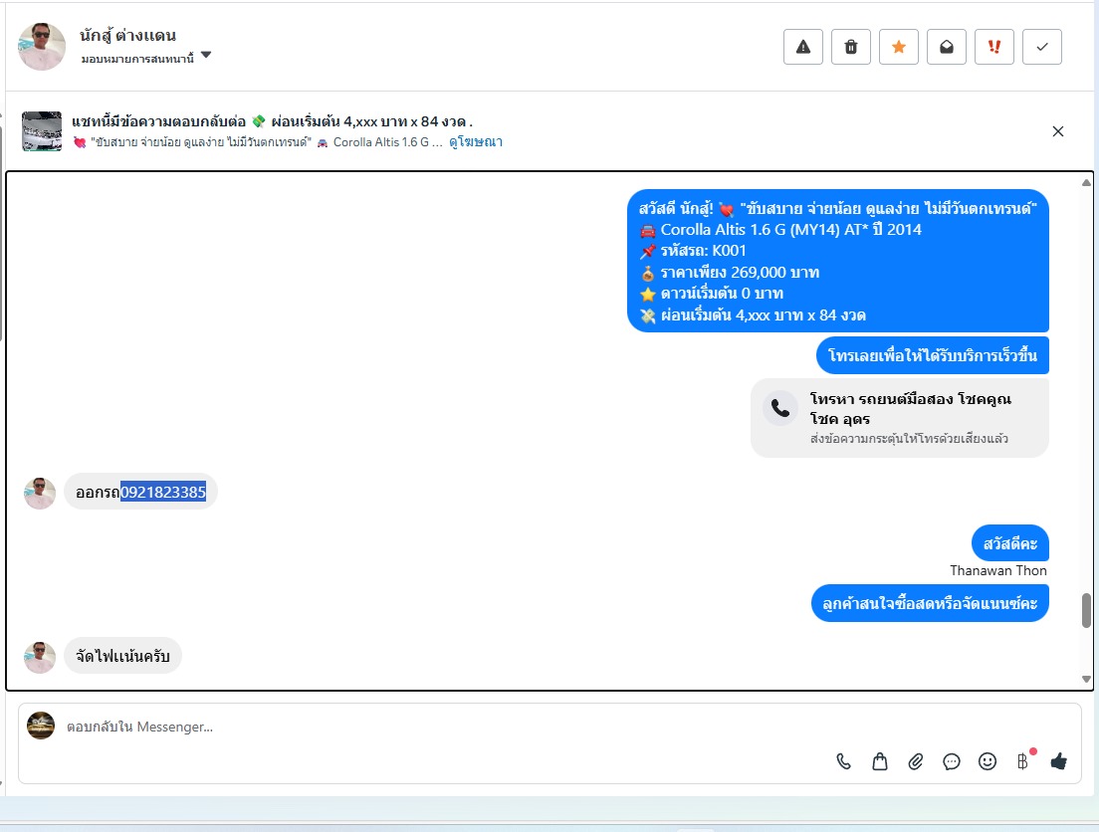Delete conversation with trash icon
1099x832 pixels.
click(851, 47)
